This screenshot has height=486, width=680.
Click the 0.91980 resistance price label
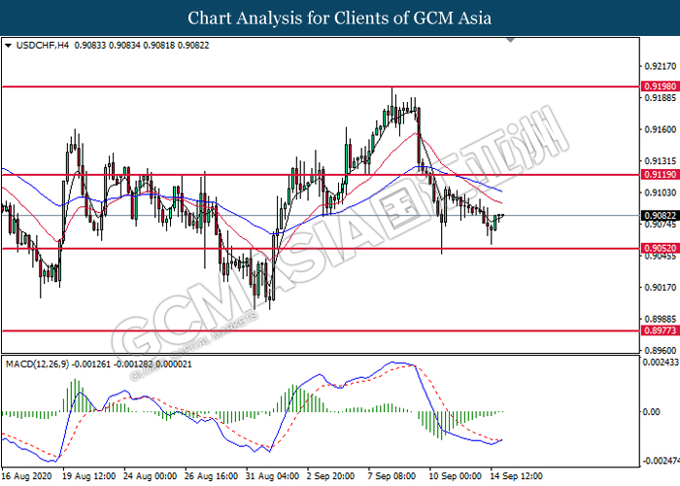660,87
